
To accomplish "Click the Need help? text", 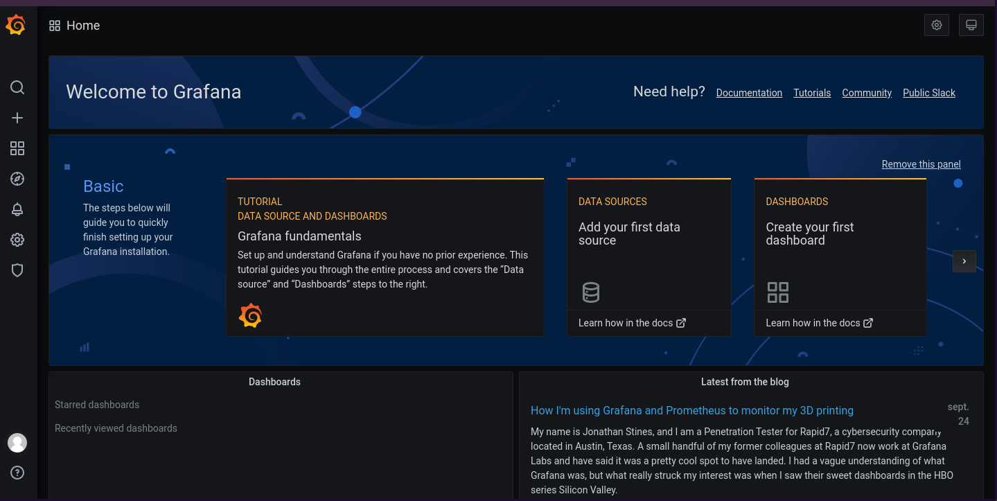I will point(669,91).
